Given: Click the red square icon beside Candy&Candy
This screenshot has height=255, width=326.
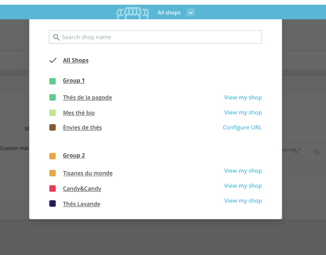Looking at the screenshot, I should [x=53, y=188].
